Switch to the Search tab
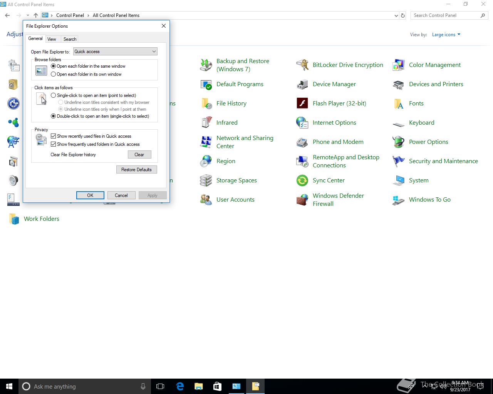493x394 pixels. pyautogui.click(x=70, y=39)
